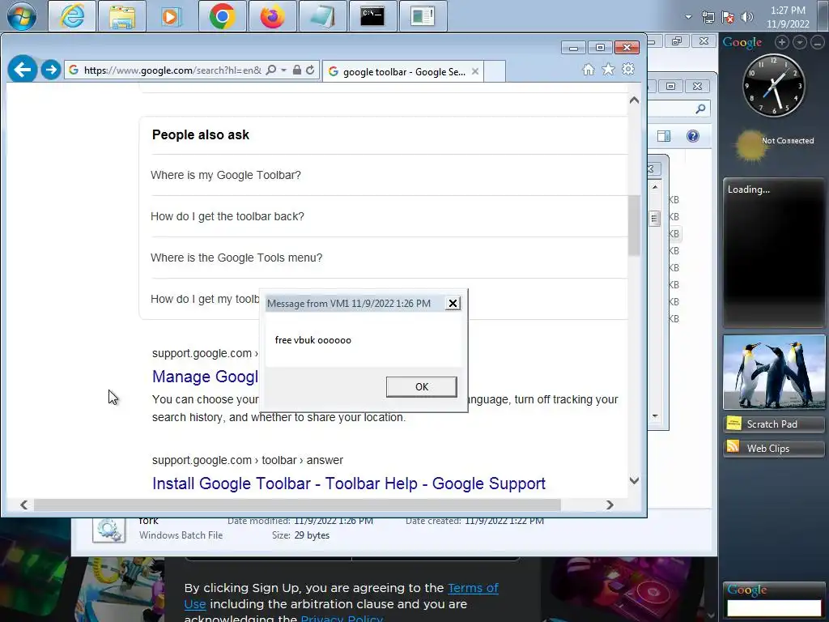Open the 'Manage Googl' search result link
This screenshot has height=622, width=829.
[x=205, y=377]
